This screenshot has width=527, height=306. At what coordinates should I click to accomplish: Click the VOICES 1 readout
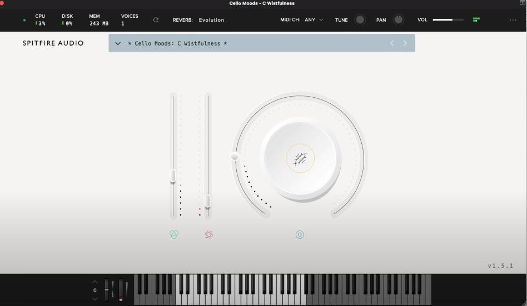coord(130,20)
